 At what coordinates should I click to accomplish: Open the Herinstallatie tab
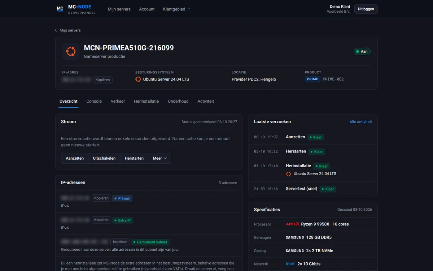146,101
